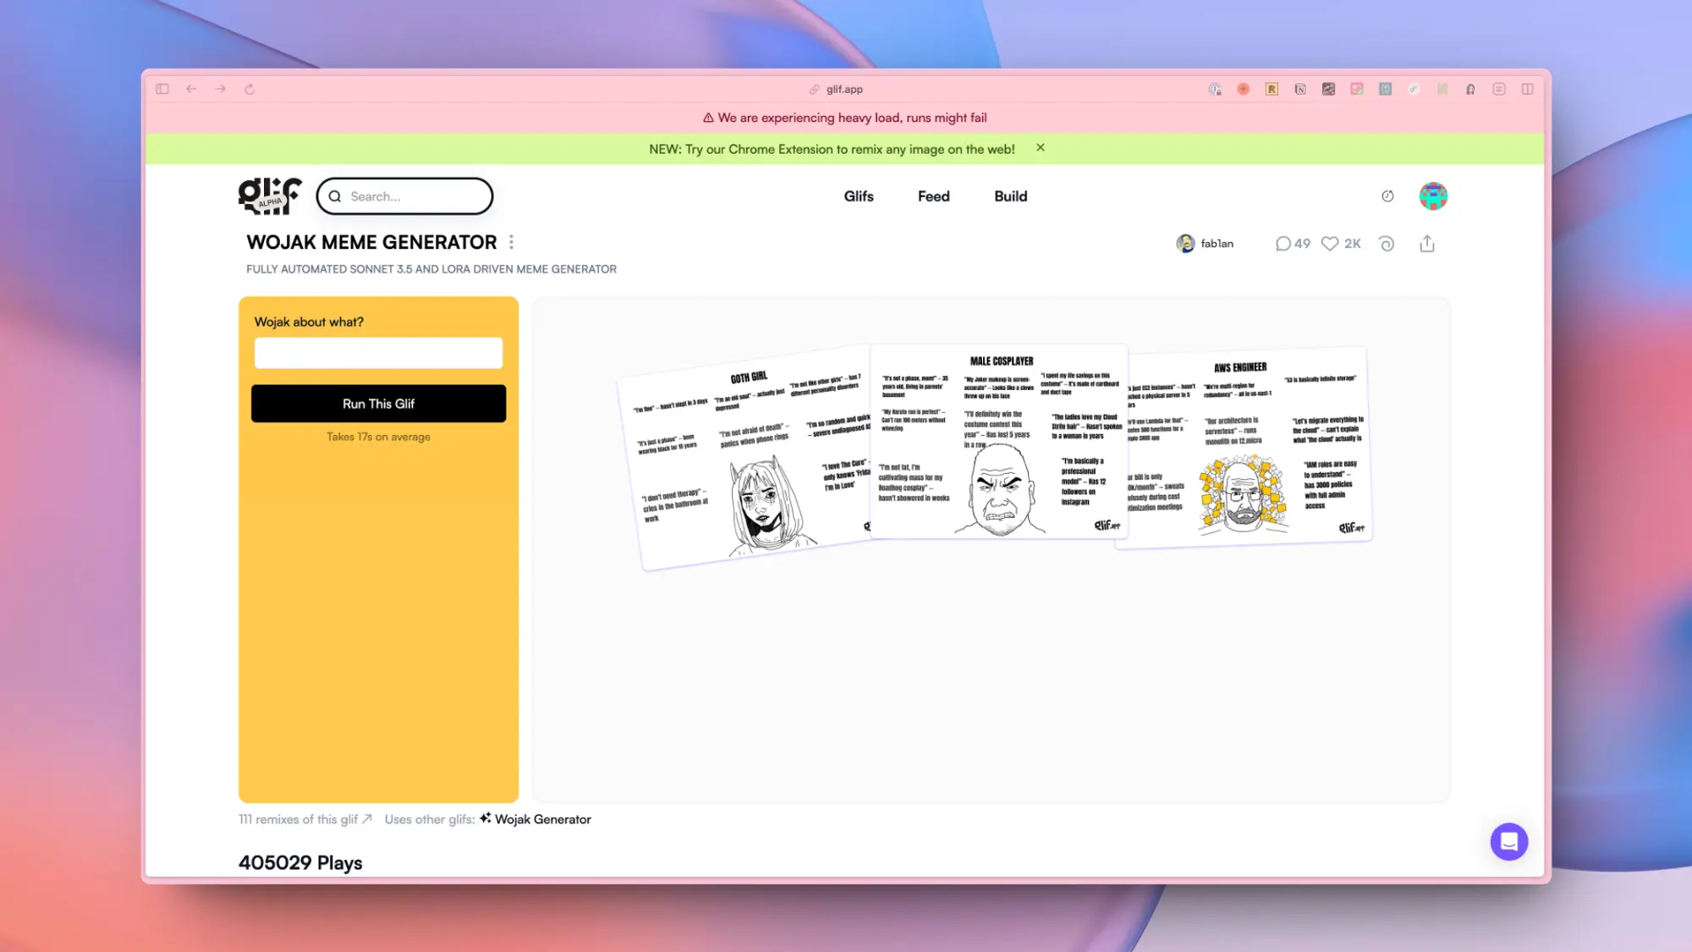
Task: Visit author fab1an's profile
Action: coord(1205,244)
